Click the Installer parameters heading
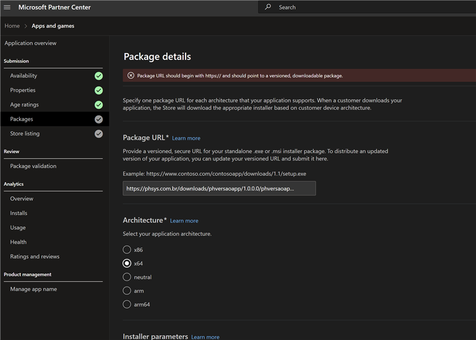 pyautogui.click(x=155, y=336)
